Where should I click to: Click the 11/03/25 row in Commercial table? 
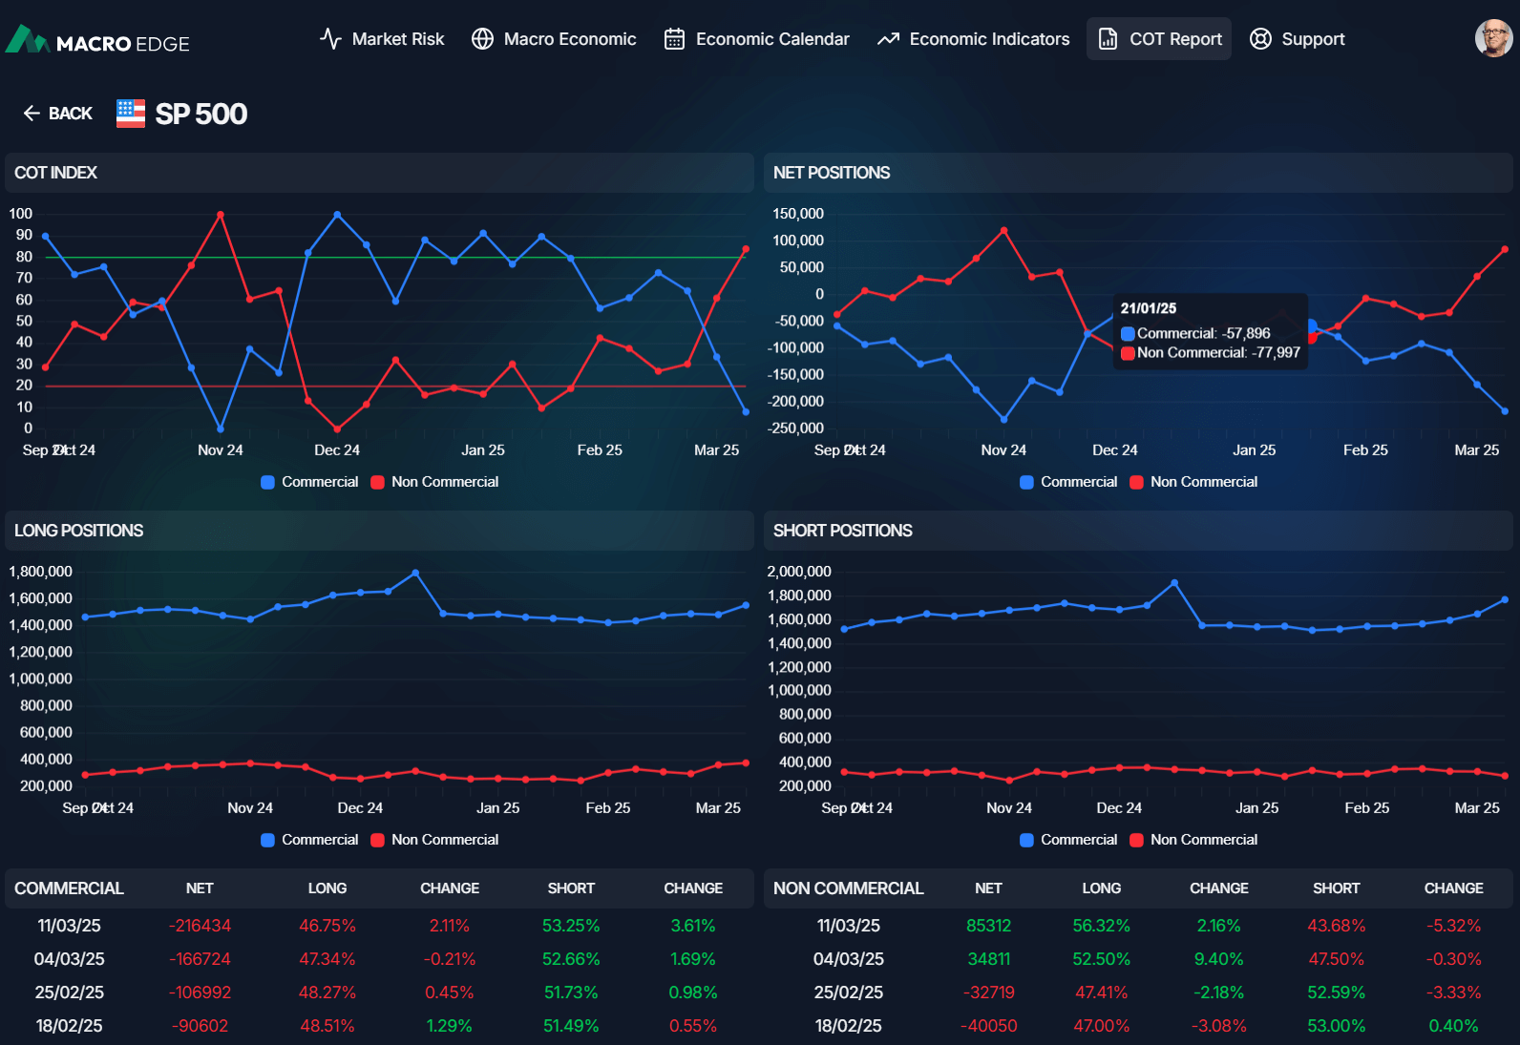coord(69,926)
